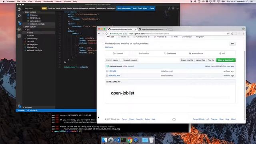The width and height of the screenshot is (256, 144).
Task: Open Spotlight search in the menu bar
Action: [x=248, y=2]
